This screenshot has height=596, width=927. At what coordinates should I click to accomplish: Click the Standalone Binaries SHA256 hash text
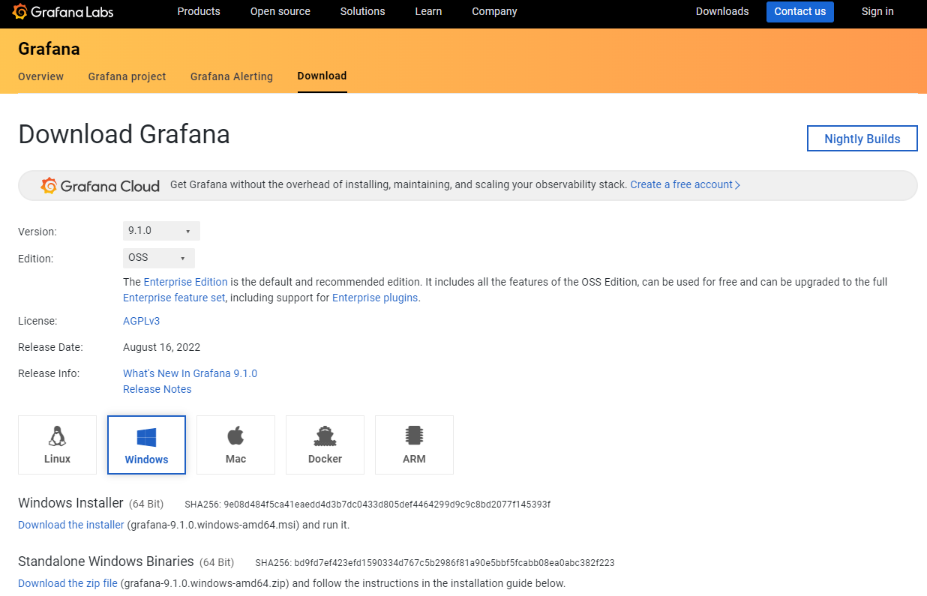454,563
